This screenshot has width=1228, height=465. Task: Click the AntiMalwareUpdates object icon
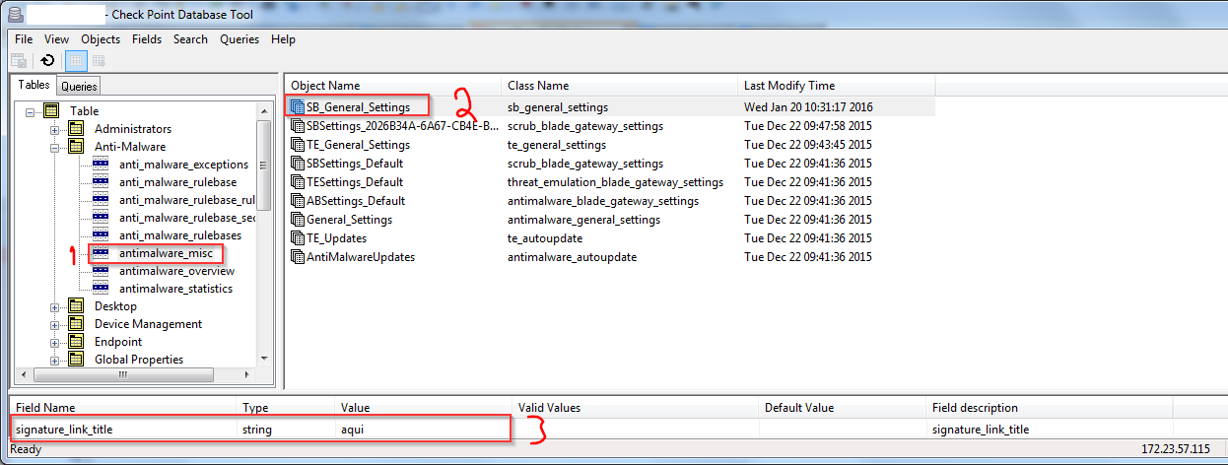pyautogui.click(x=298, y=257)
